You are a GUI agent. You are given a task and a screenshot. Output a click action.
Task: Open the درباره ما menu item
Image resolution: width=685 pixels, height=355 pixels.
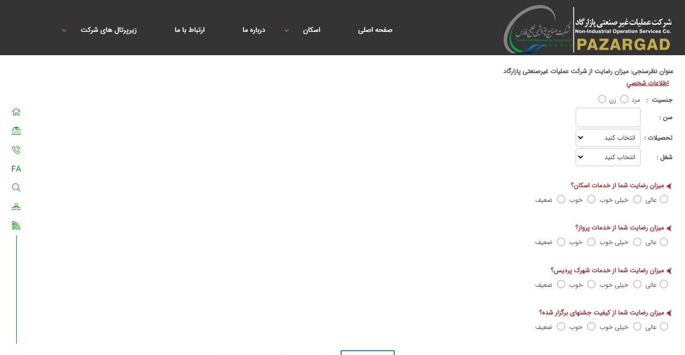(254, 30)
